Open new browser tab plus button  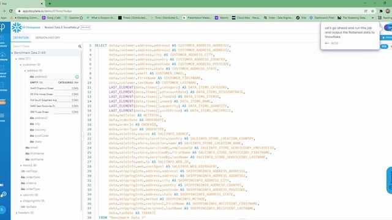[x=50, y=4]
